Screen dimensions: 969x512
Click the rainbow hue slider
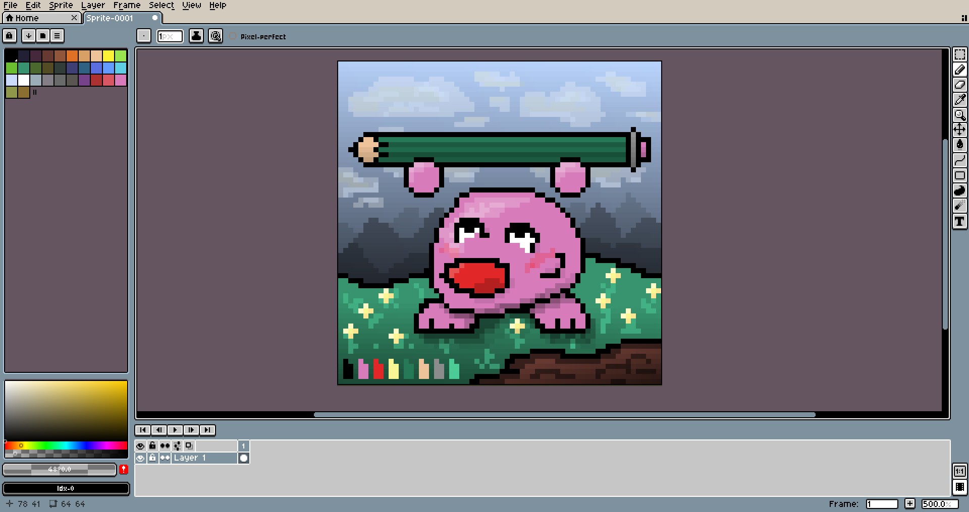[66, 445]
